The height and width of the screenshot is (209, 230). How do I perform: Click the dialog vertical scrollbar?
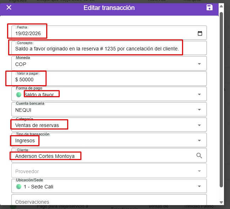coord(221,99)
